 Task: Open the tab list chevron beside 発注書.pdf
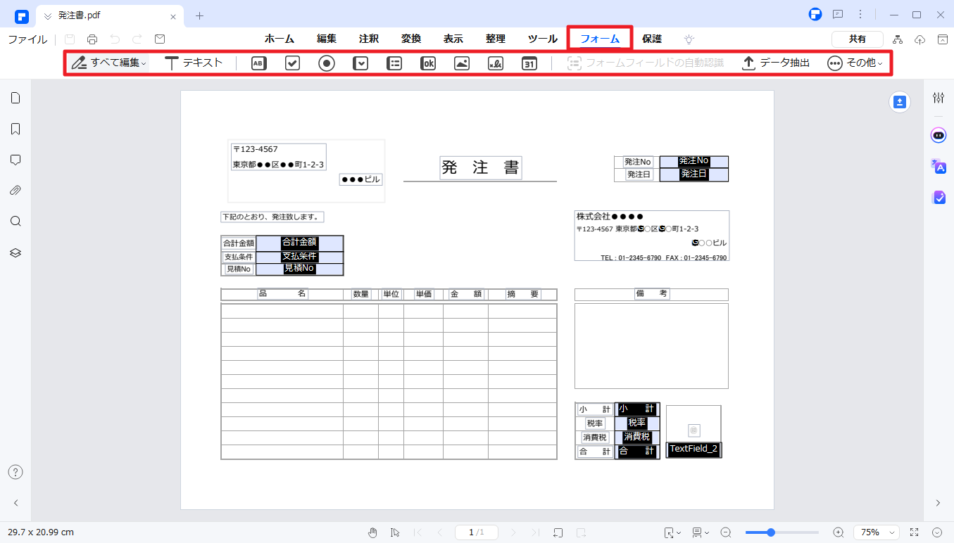pos(48,15)
